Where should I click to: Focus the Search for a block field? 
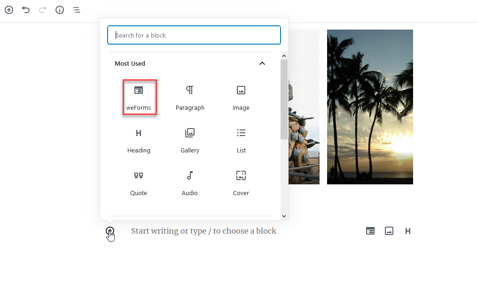point(194,35)
